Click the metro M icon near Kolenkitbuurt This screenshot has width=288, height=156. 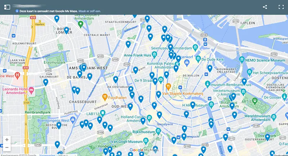[x=13, y=36]
